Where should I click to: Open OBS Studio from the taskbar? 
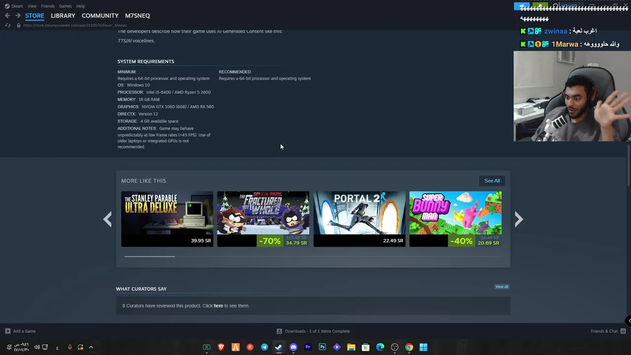[394, 347]
